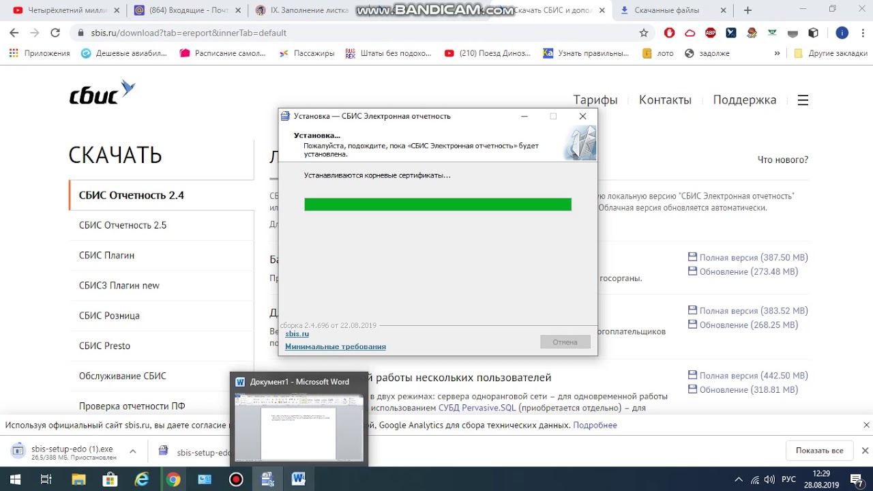Click the red stop-hand extension icon
Screen dimensions: 873x491
(x=669, y=33)
